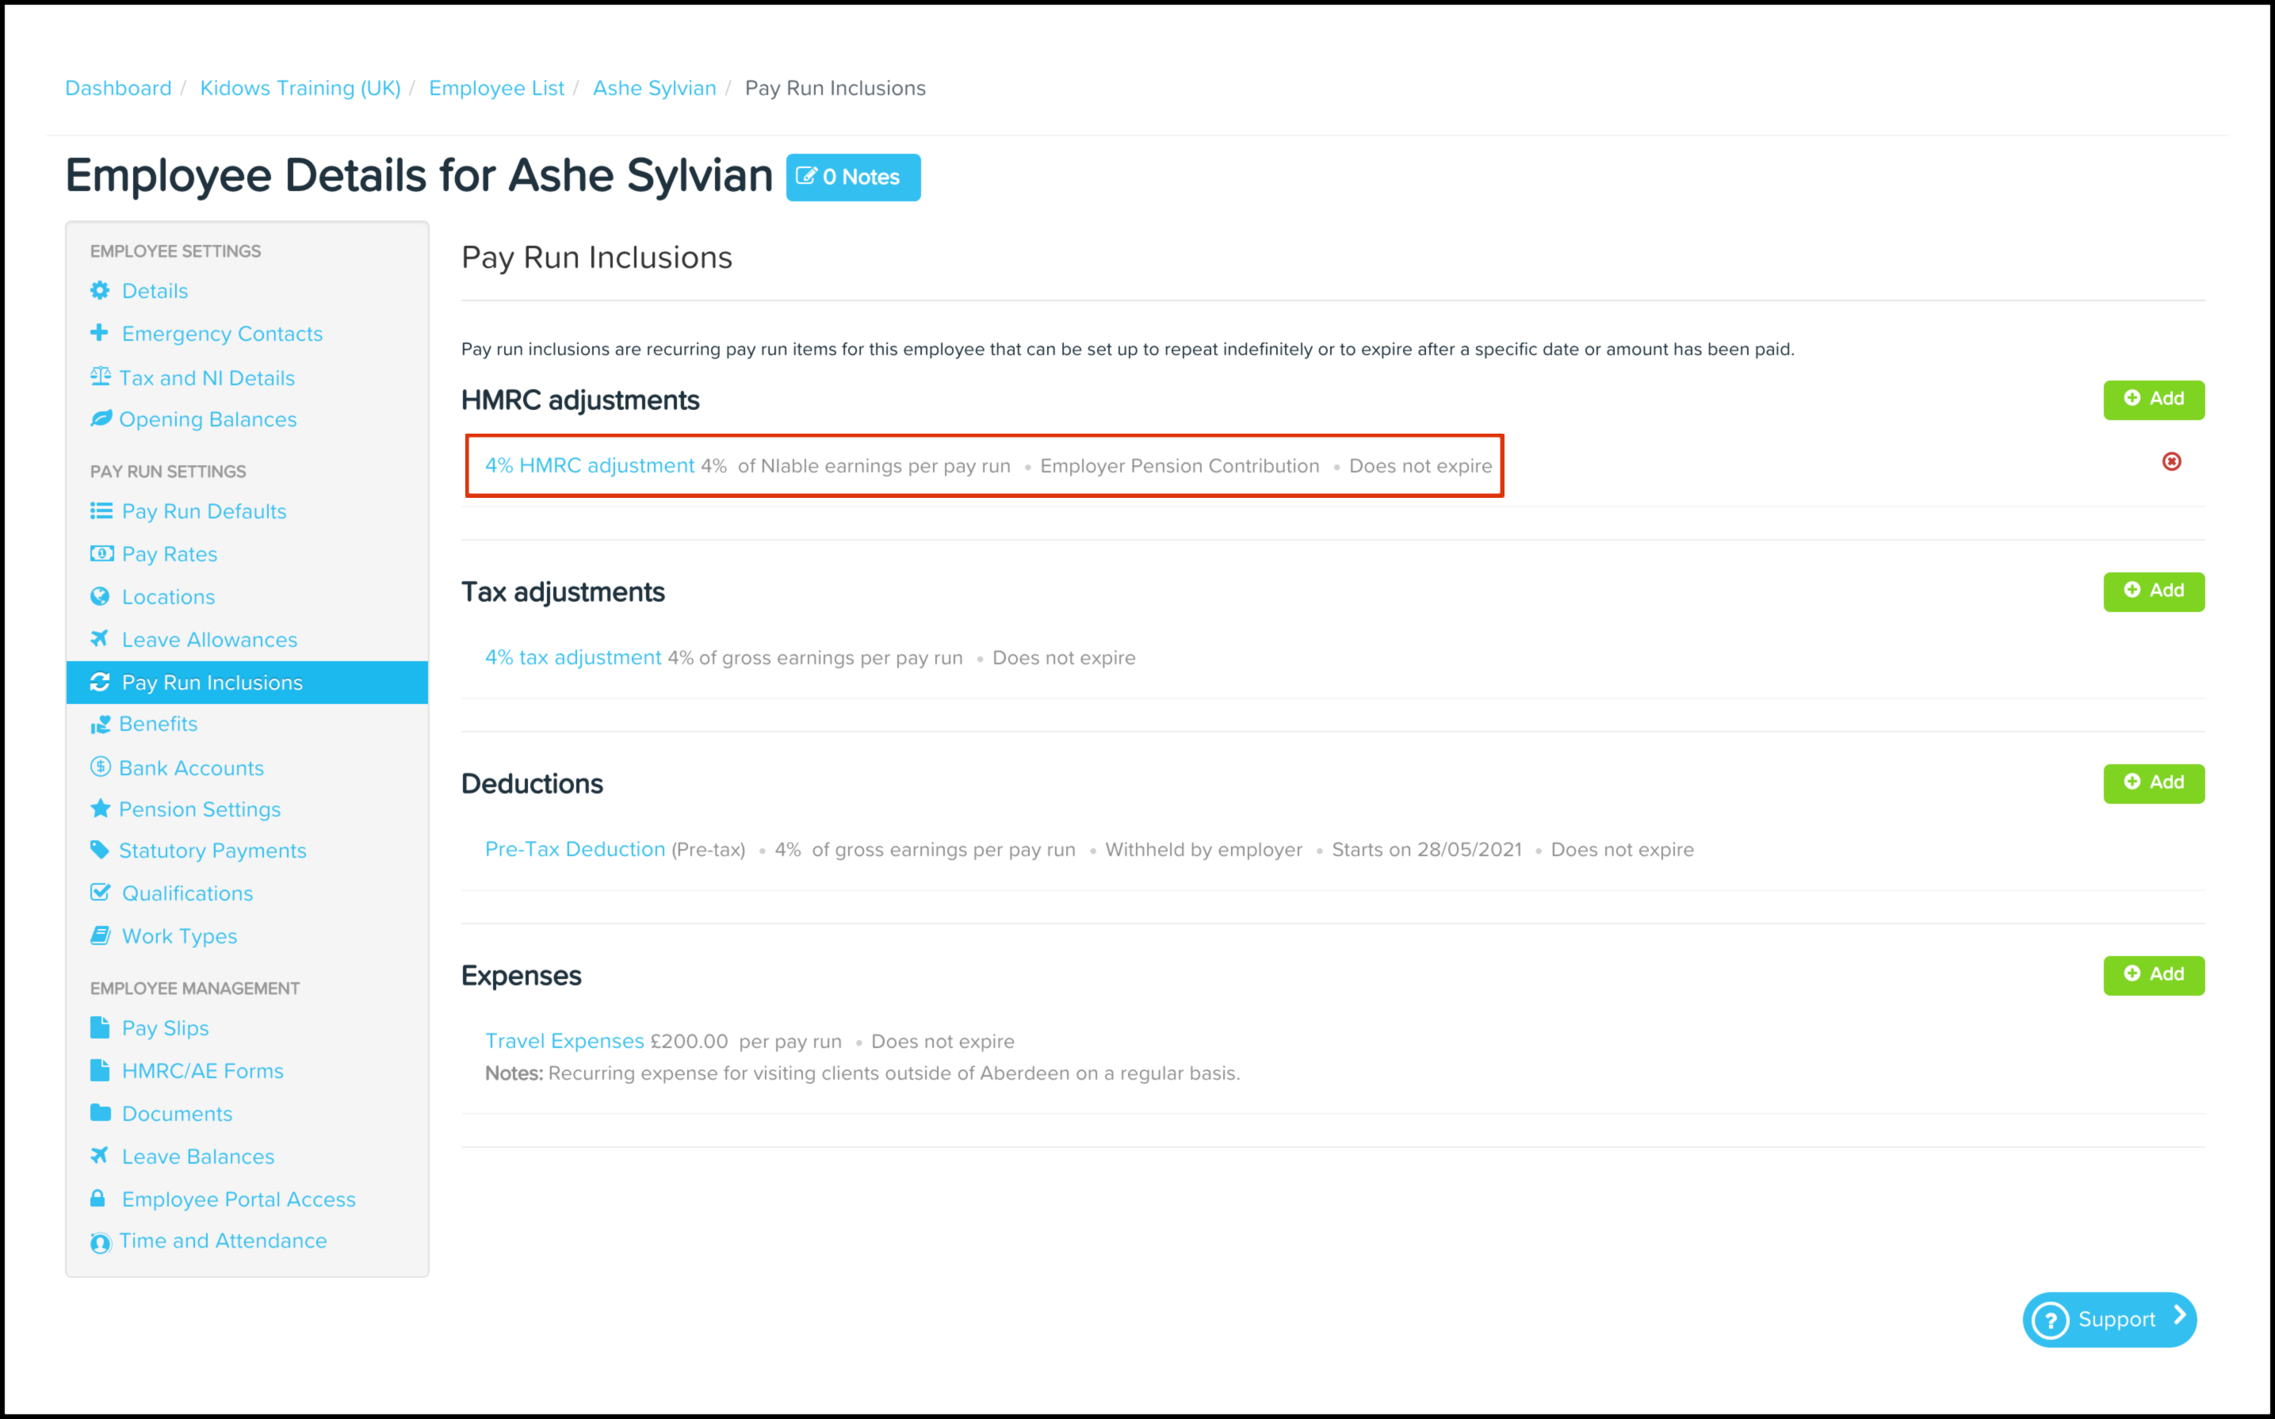Click the scales icon for Tax and NI Details
This screenshot has height=1419, width=2275.
click(x=101, y=377)
